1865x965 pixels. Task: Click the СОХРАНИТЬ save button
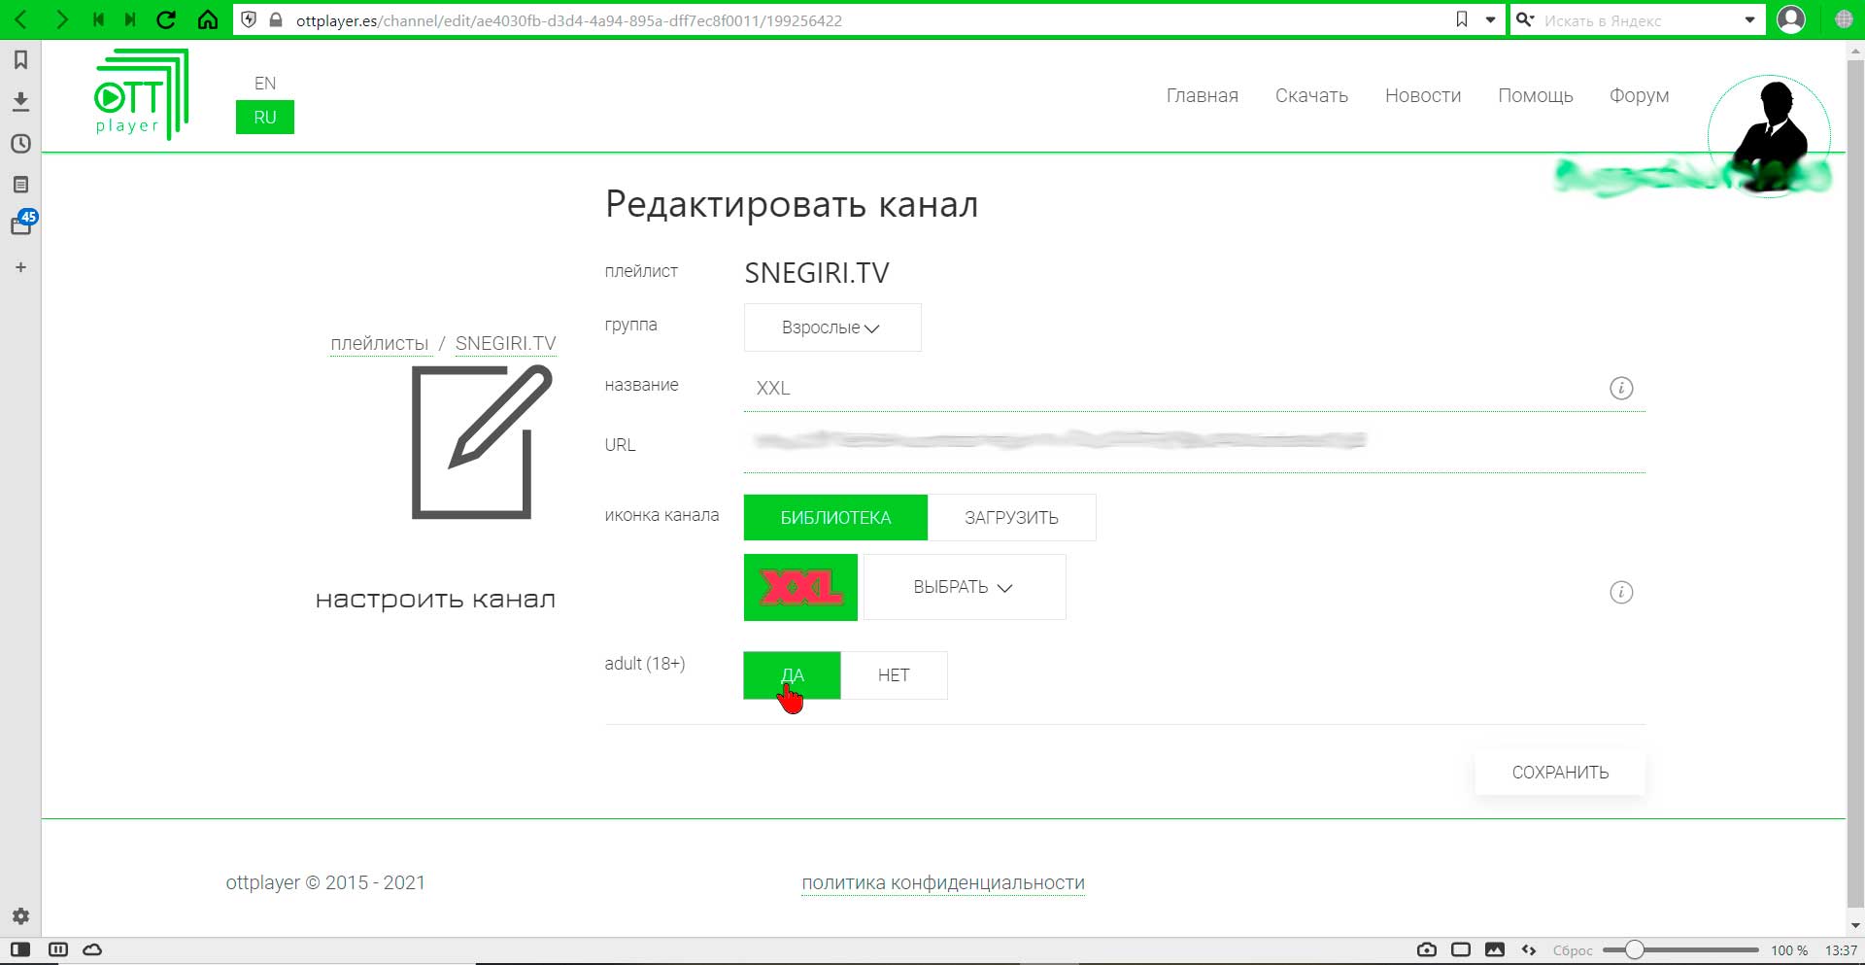[x=1560, y=773]
